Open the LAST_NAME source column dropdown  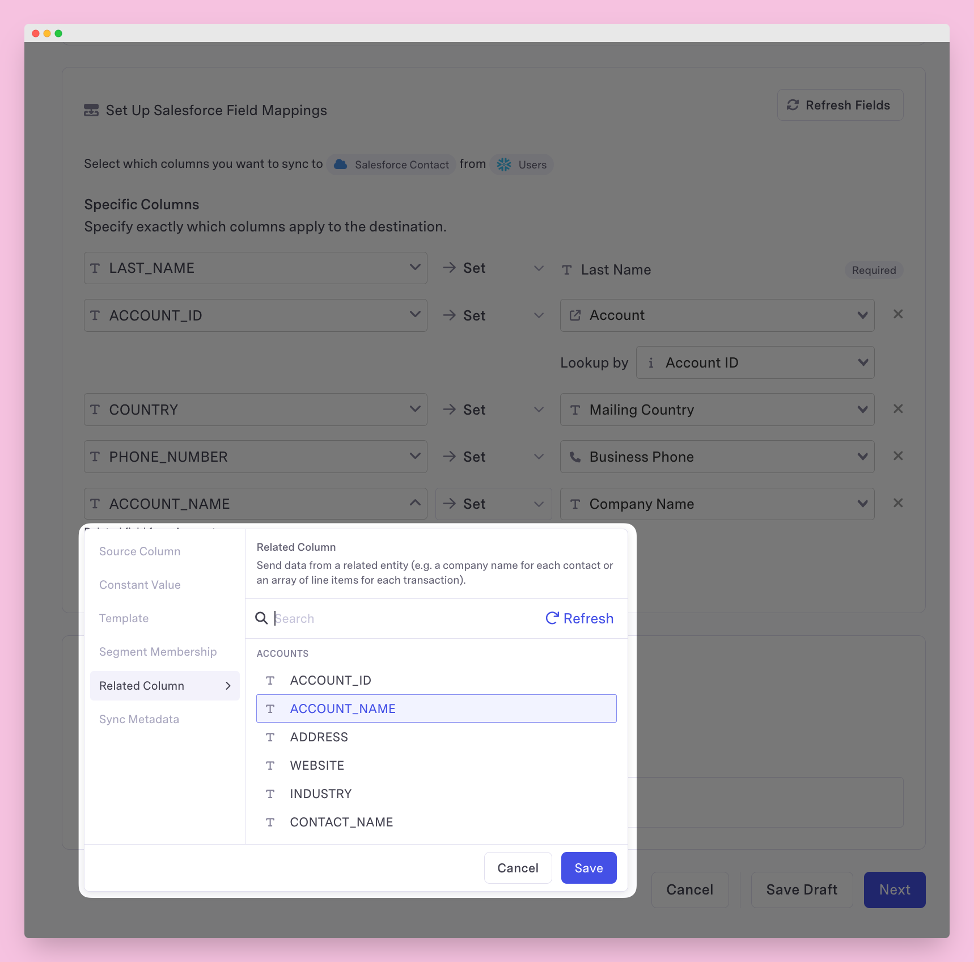tap(414, 268)
